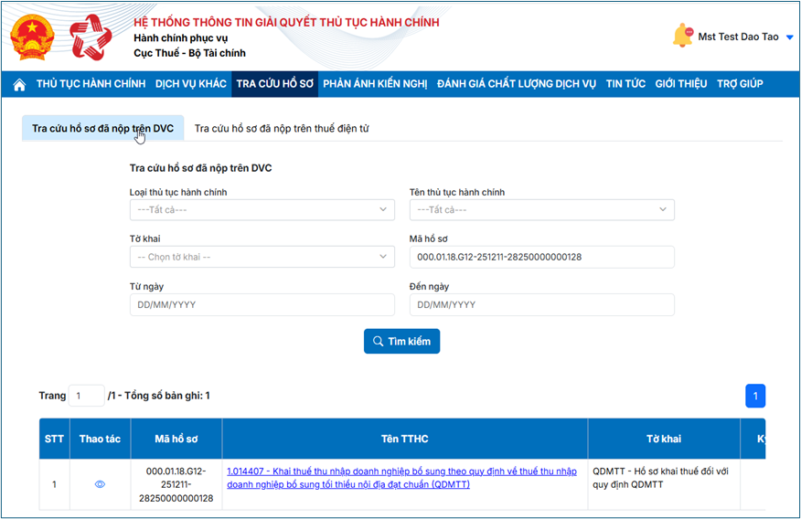This screenshot has width=801, height=519.
Task: Click the eye icon to view record
Action: tap(101, 484)
